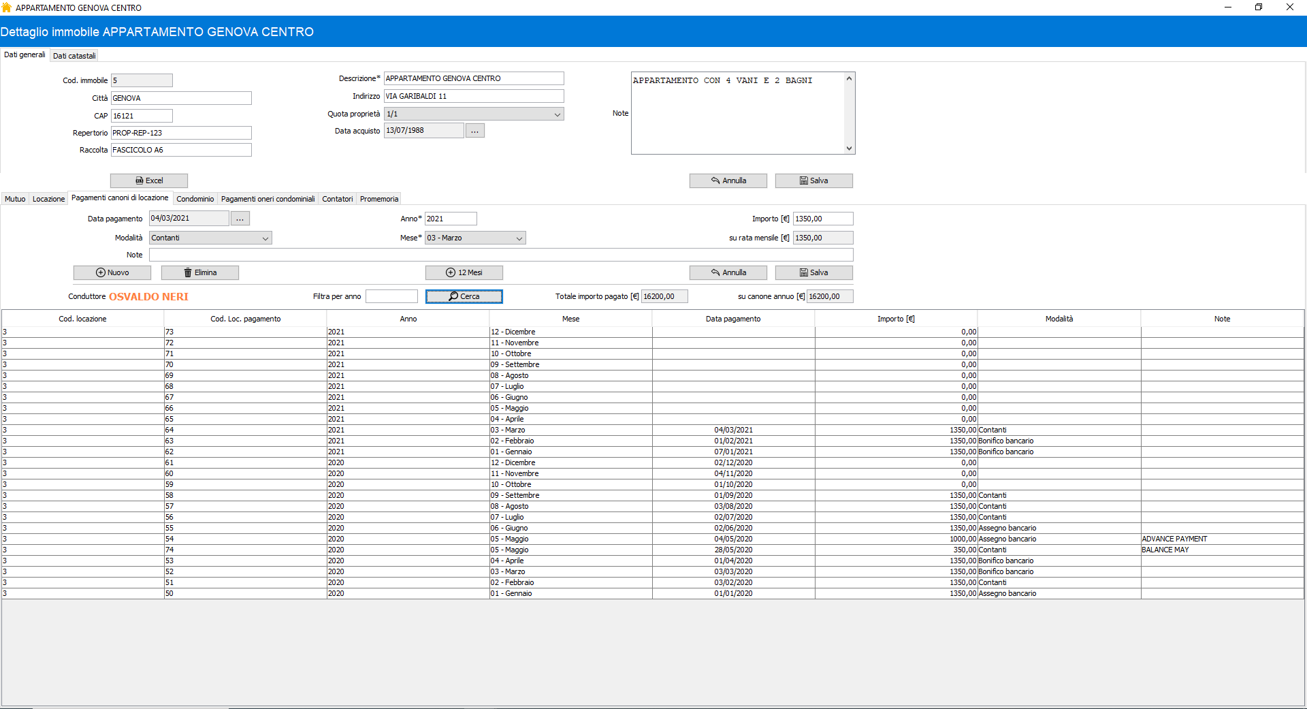This screenshot has width=1307, height=709.
Task: Click the Excel export button
Action: tap(149, 180)
